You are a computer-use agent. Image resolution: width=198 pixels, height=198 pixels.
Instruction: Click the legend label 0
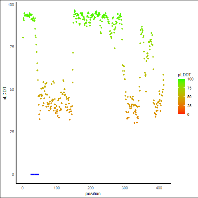tap(188, 115)
